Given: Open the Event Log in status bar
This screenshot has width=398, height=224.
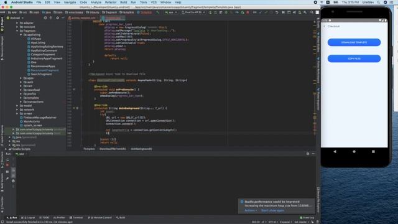Looking at the screenshot, I should click(307, 218).
